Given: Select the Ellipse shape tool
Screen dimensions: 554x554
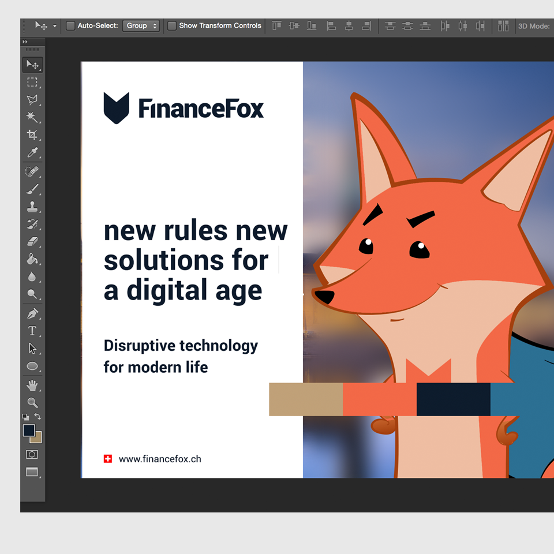Looking at the screenshot, I should (32, 366).
